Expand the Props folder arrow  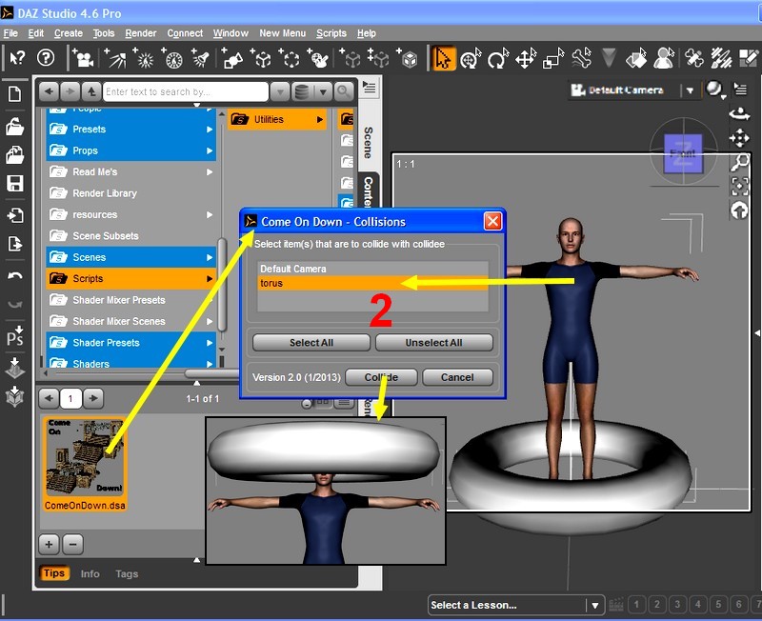209,150
